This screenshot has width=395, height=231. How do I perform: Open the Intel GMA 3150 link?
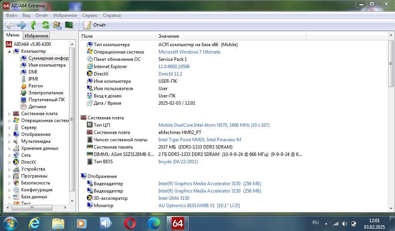174,198
